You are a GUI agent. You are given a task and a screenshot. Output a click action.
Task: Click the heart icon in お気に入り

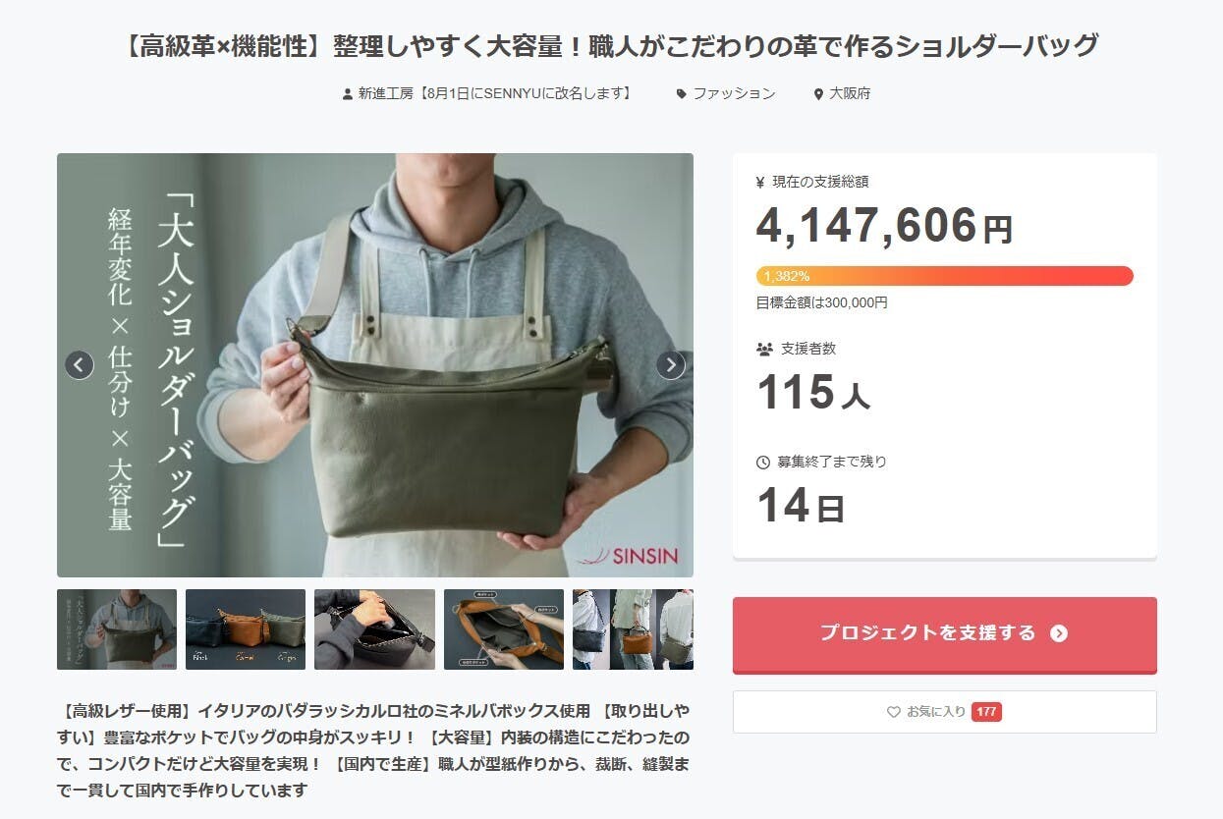(893, 712)
